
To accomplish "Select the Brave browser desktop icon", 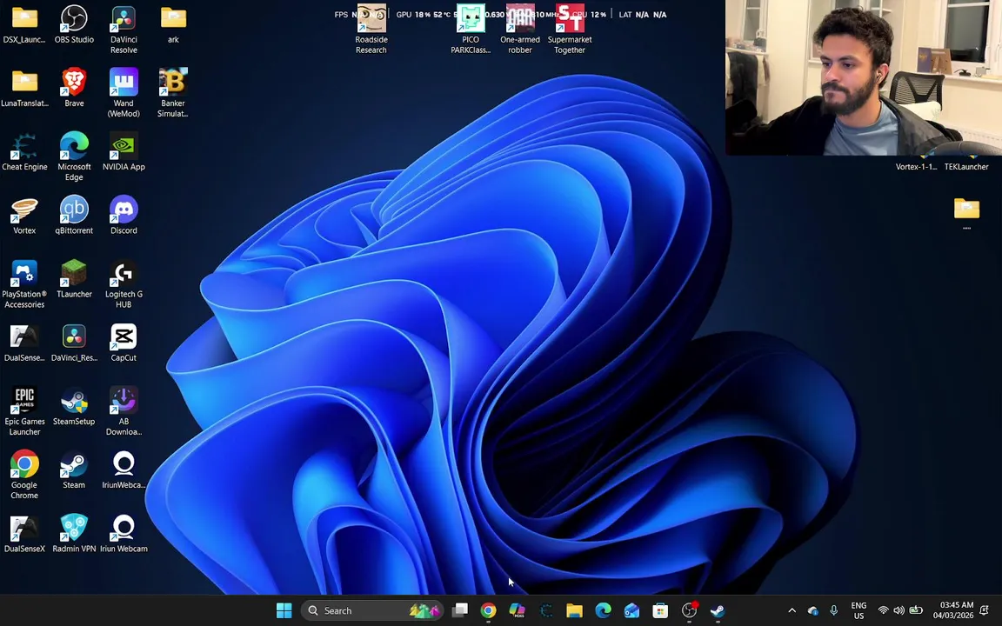I will pos(74,88).
